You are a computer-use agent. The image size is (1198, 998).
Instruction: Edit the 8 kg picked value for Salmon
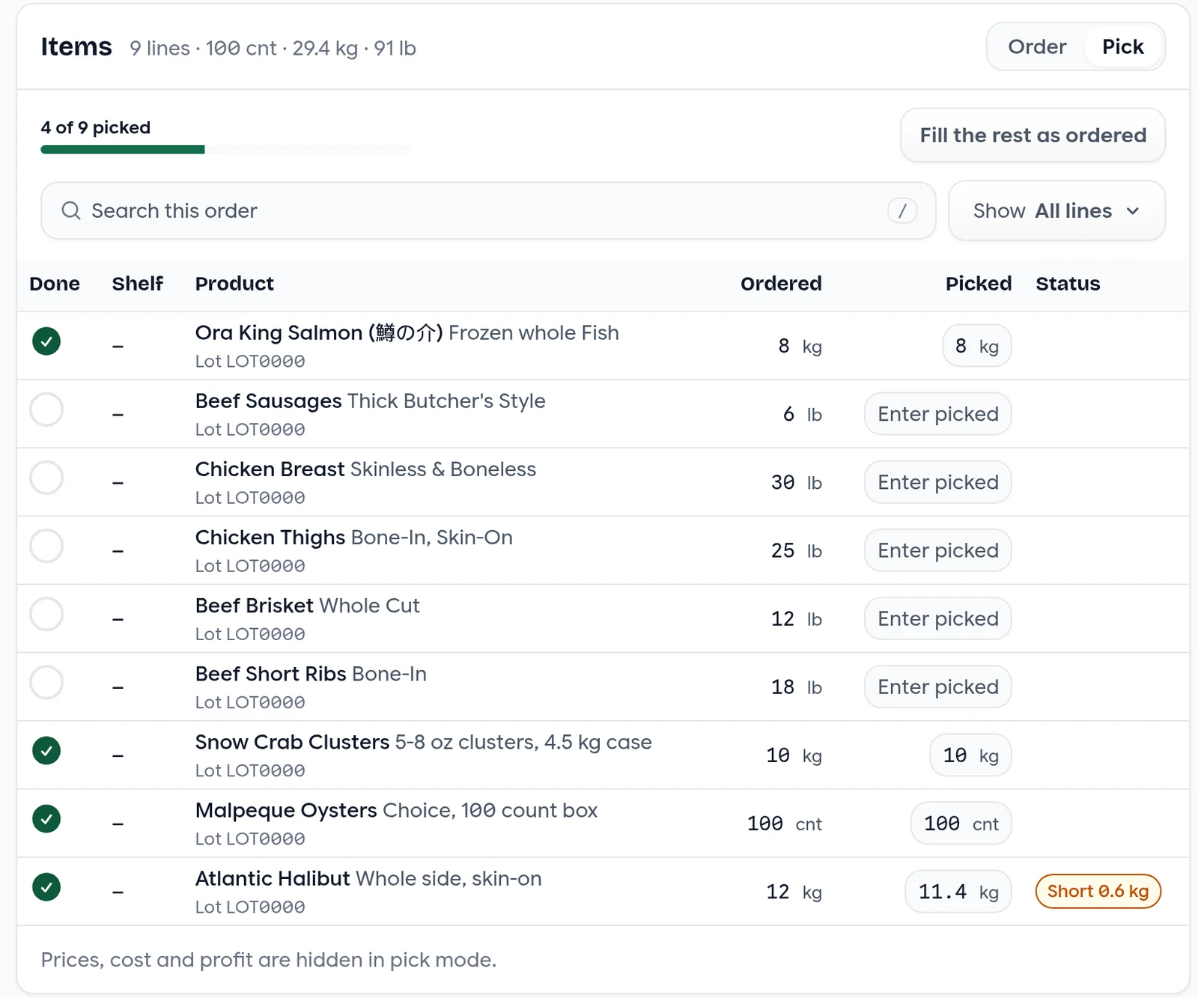(x=977, y=346)
